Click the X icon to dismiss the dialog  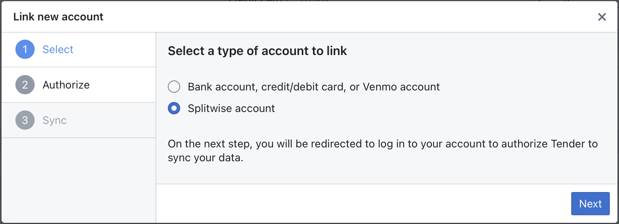point(602,17)
